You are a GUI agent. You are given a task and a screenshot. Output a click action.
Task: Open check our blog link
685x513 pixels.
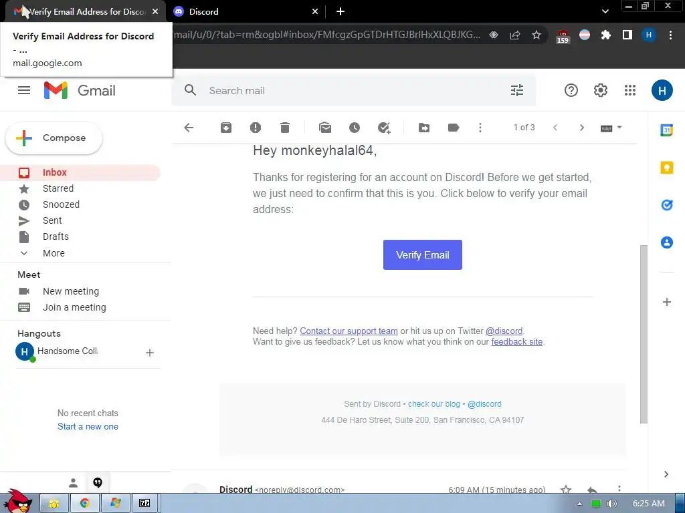433,404
